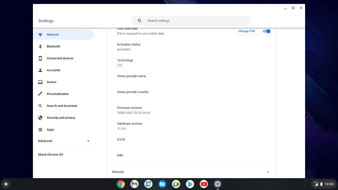The image size is (338, 190).
Task: Open About Chrome OS page
Action: [50, 154]
